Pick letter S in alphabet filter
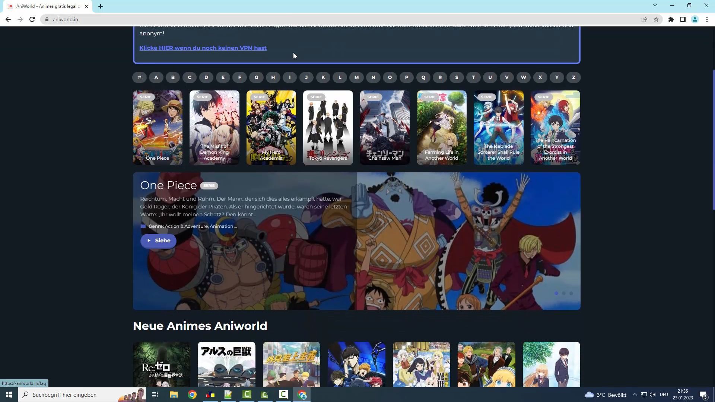The height and width of the screenshot is (402, 715). pyautogui.click(x=457, y=77)
